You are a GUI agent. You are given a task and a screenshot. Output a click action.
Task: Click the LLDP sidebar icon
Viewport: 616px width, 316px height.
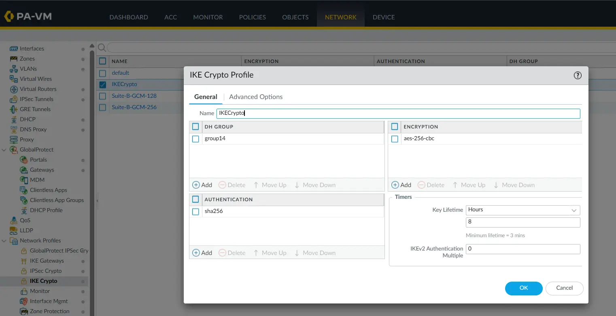14,230
